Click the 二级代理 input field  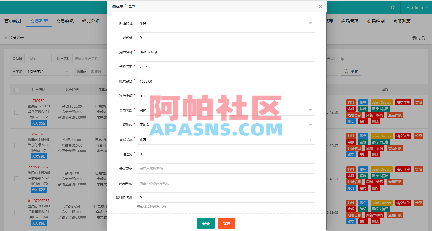click(226, 38)
